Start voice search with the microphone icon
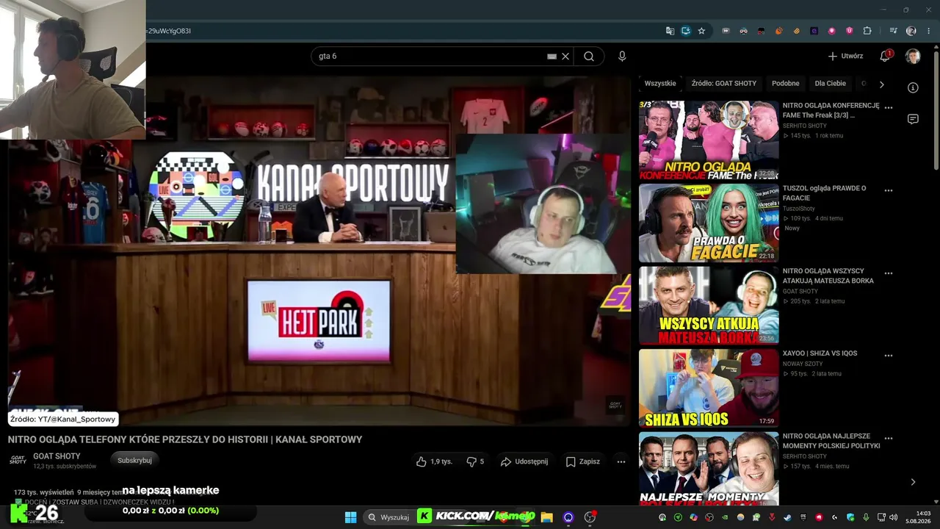 click(x=622, y=56)
